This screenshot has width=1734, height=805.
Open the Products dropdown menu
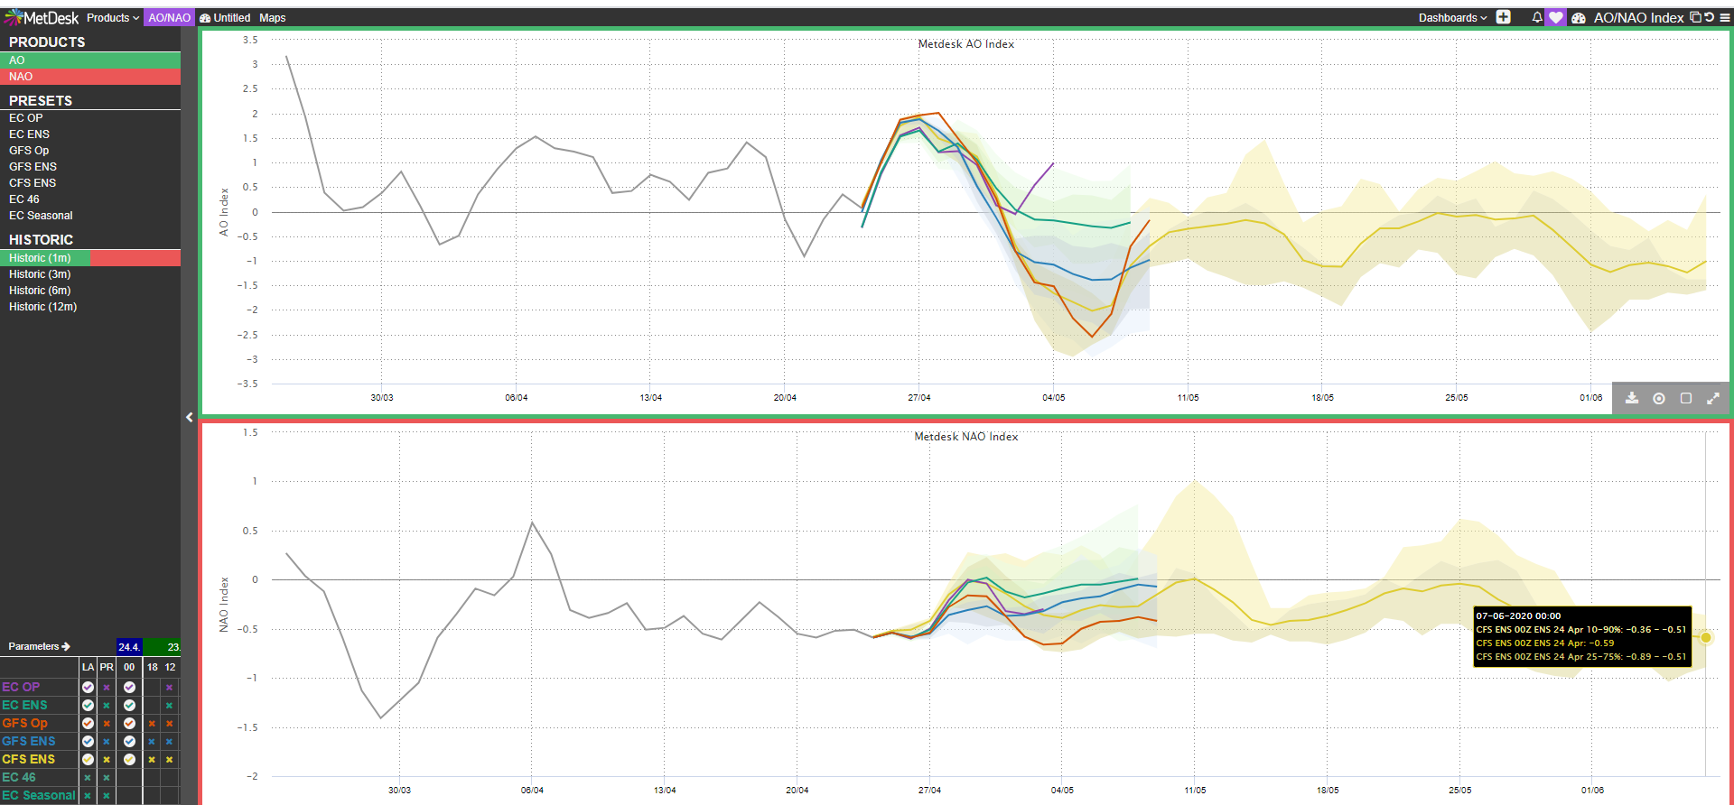(113, 17)
